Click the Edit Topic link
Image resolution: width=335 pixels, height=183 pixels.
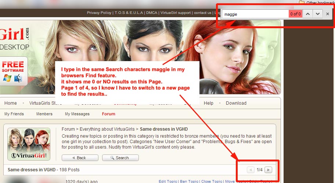pos(168,181)
